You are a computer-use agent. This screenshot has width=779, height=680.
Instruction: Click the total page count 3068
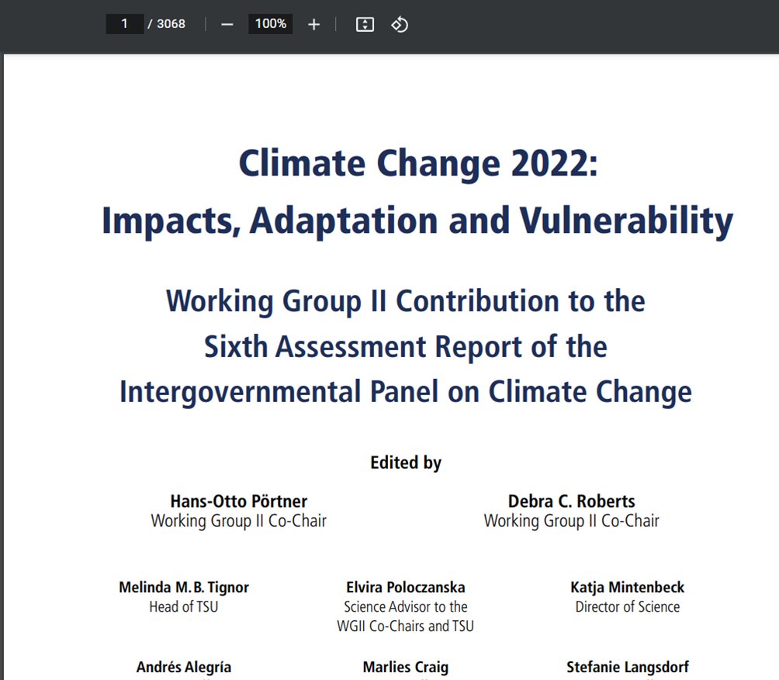click(171, 24)
